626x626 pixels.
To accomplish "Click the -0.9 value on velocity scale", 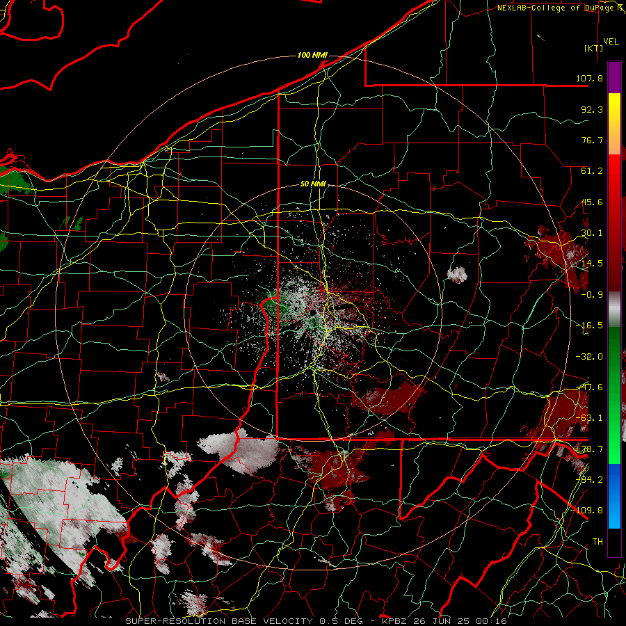I will tap(592, 295).
